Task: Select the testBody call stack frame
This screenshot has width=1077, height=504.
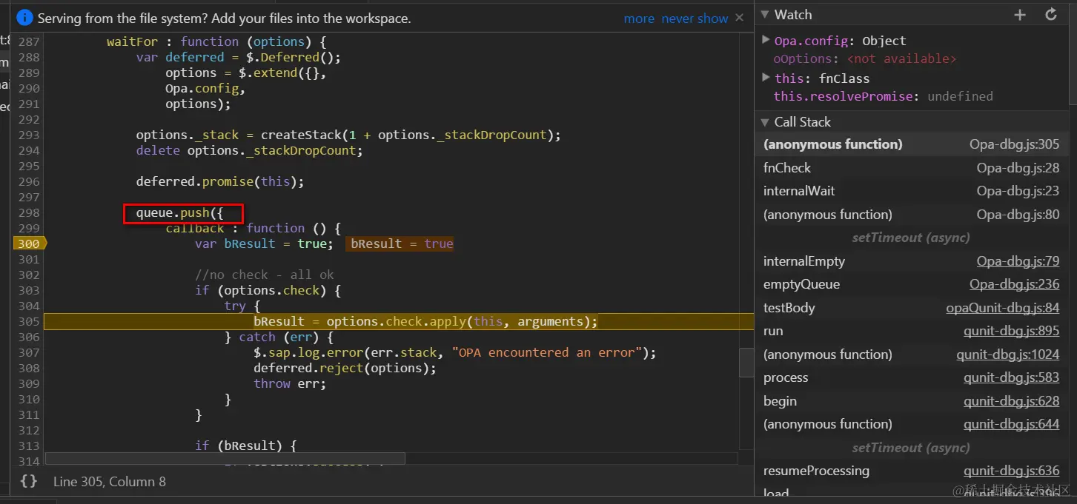Action: (x=912, y=308)
